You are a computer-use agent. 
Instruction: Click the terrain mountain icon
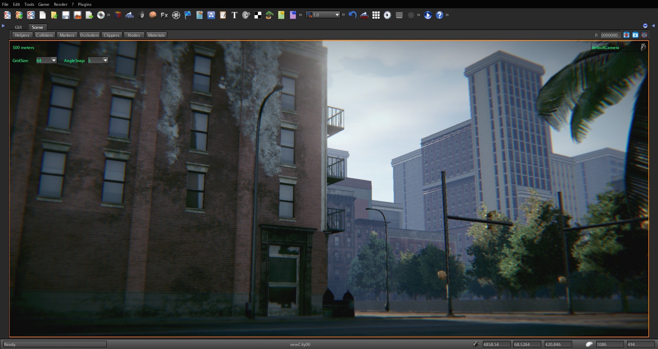click(x=129, y=15)
